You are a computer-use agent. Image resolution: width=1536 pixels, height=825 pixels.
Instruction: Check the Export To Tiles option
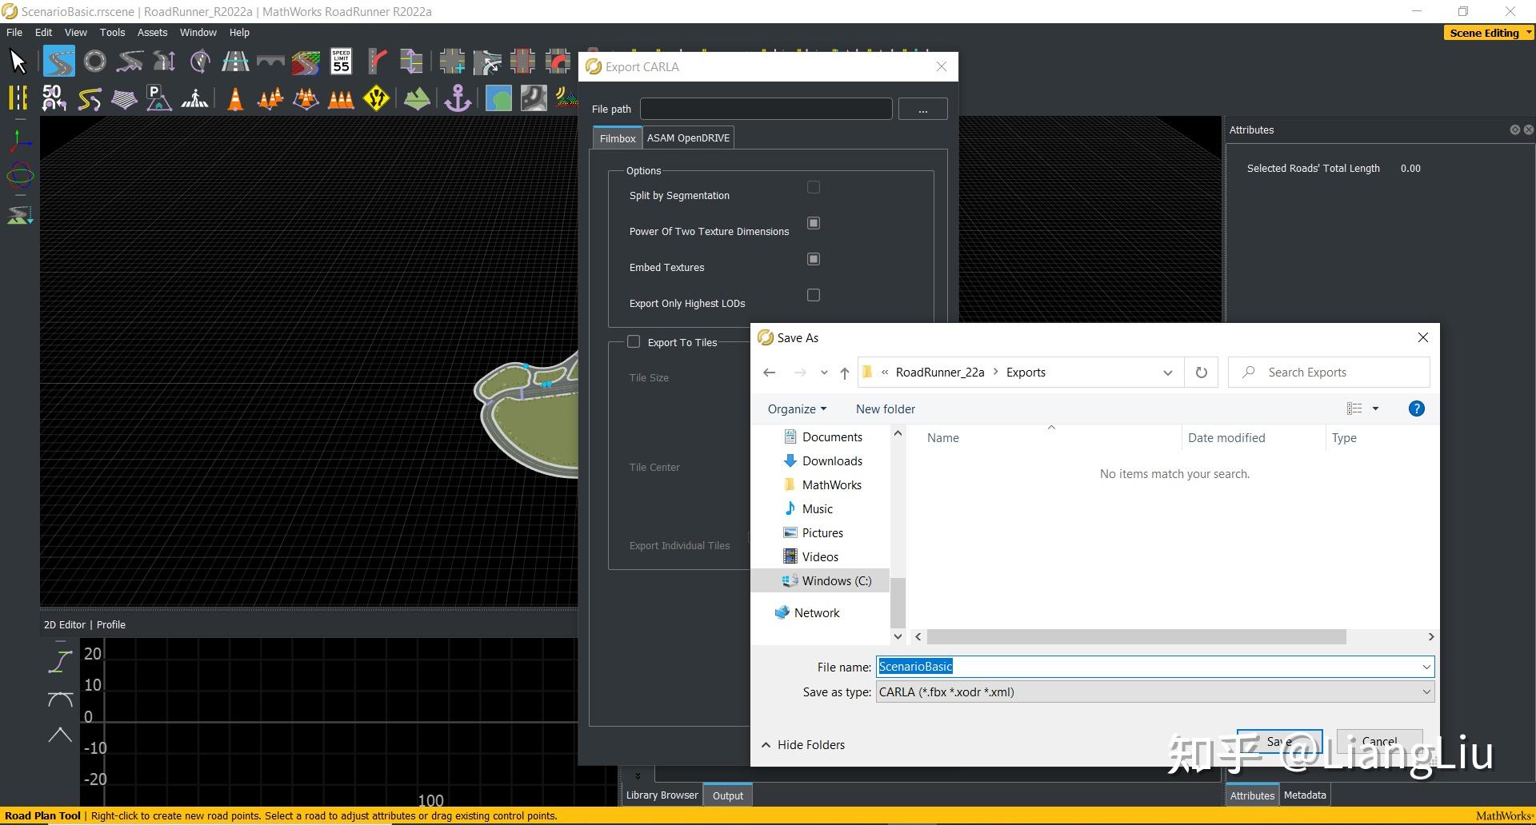point(634,342)
